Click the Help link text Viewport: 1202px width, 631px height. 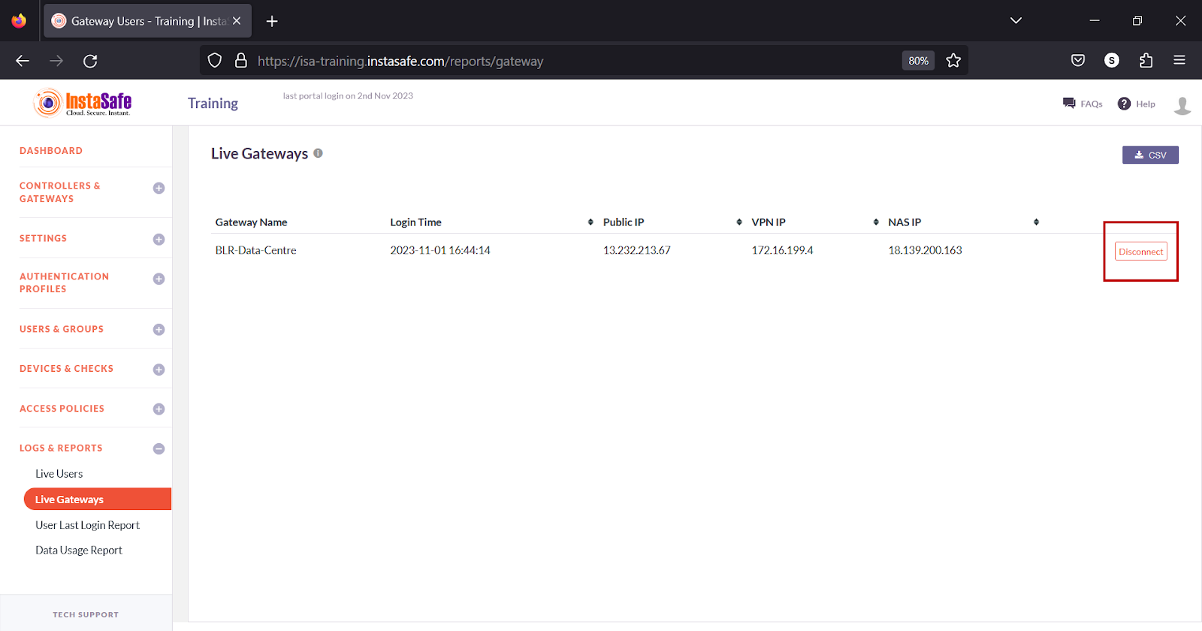point(1146,104)
